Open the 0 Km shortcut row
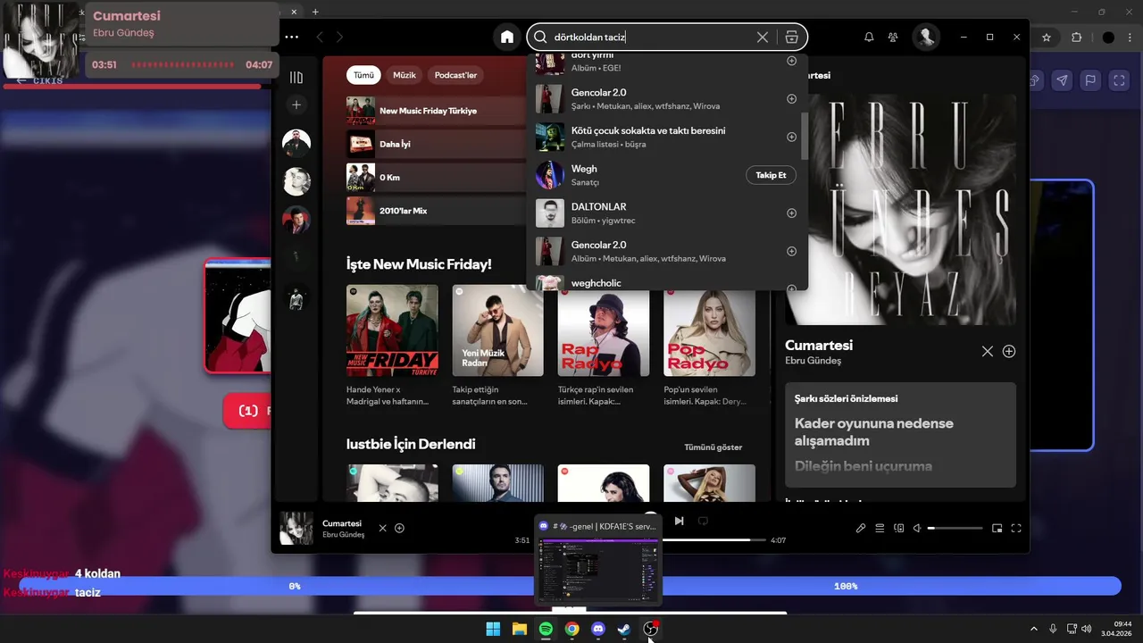 pos(436,178)
